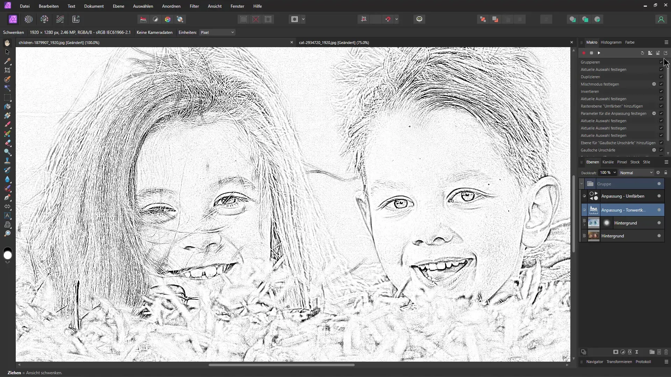Viewport: 671px width, 377px height.
Task: Switch to the Export Persona
Action: [76, 19]
